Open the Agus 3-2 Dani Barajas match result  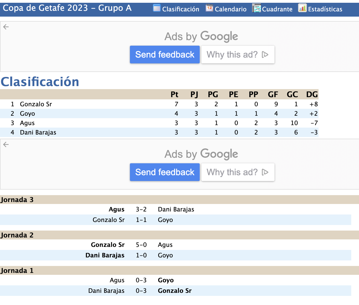[x=141, y=209]
